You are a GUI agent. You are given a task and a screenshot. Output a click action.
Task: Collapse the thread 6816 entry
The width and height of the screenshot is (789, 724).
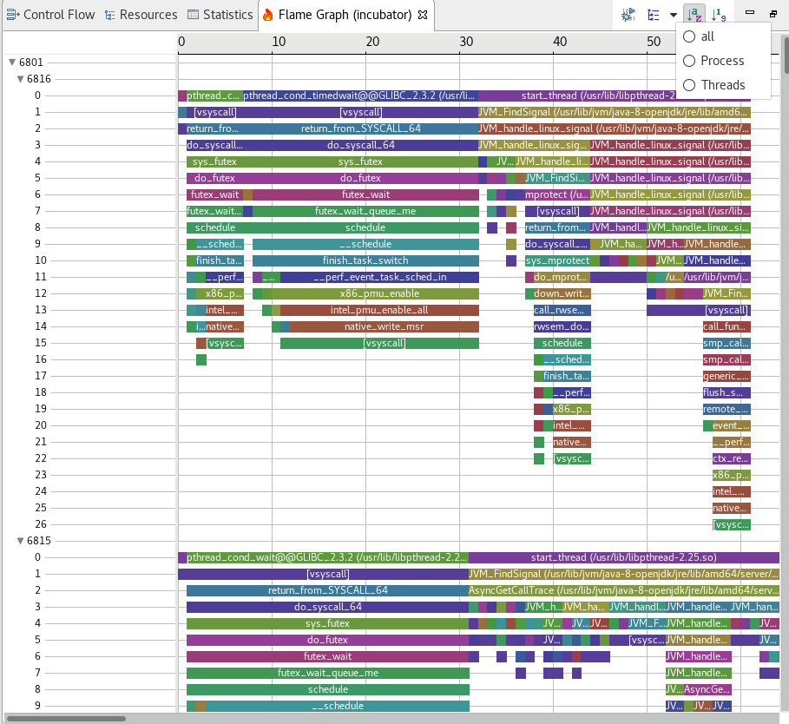(x=19, y=78)
